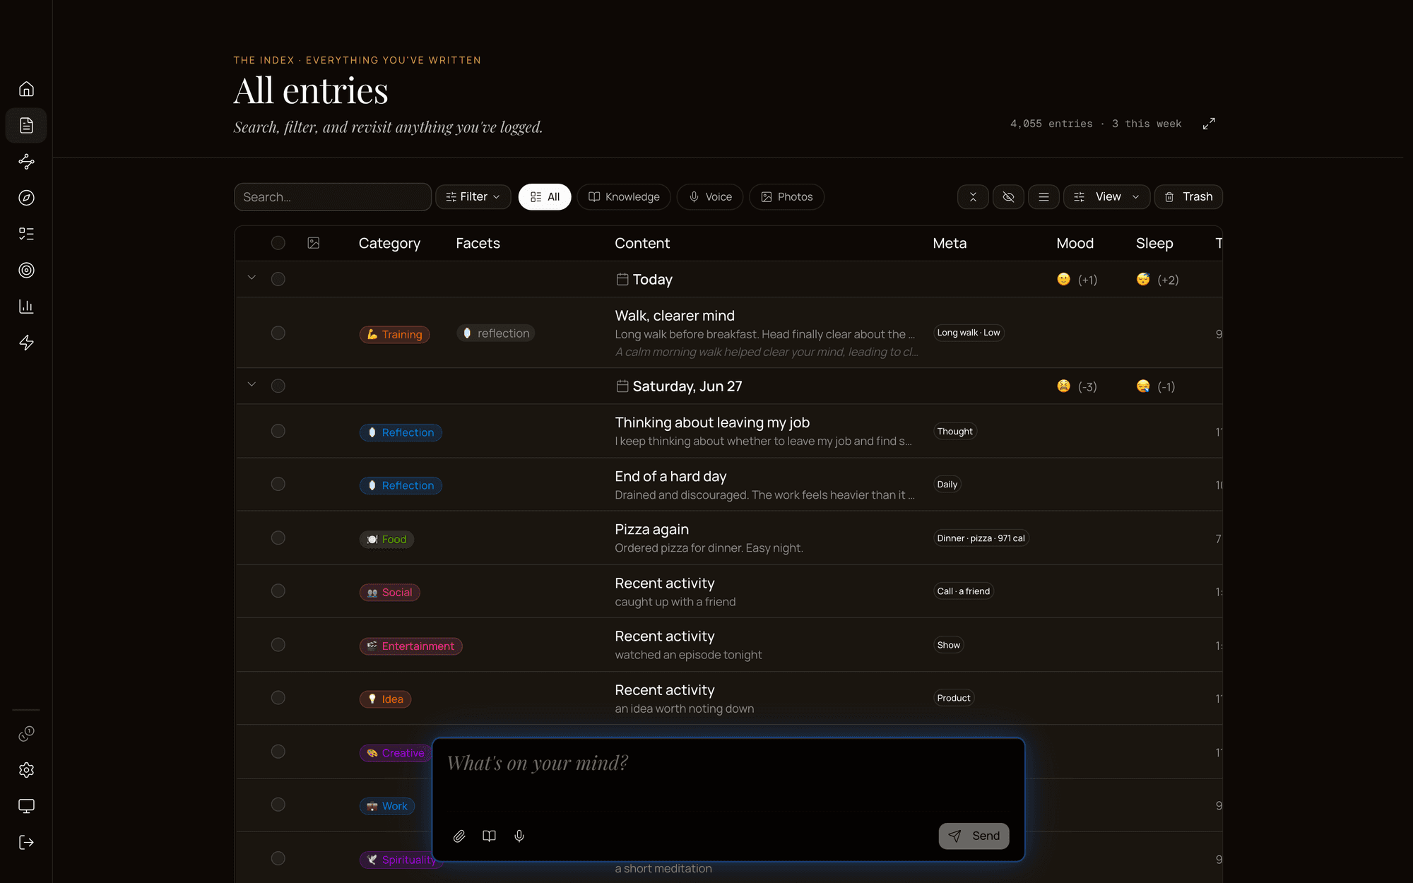The height and width of the screenshot is (883, 1413).
Task: Click the attach file paperclip icon
Action: coord(459,836)
